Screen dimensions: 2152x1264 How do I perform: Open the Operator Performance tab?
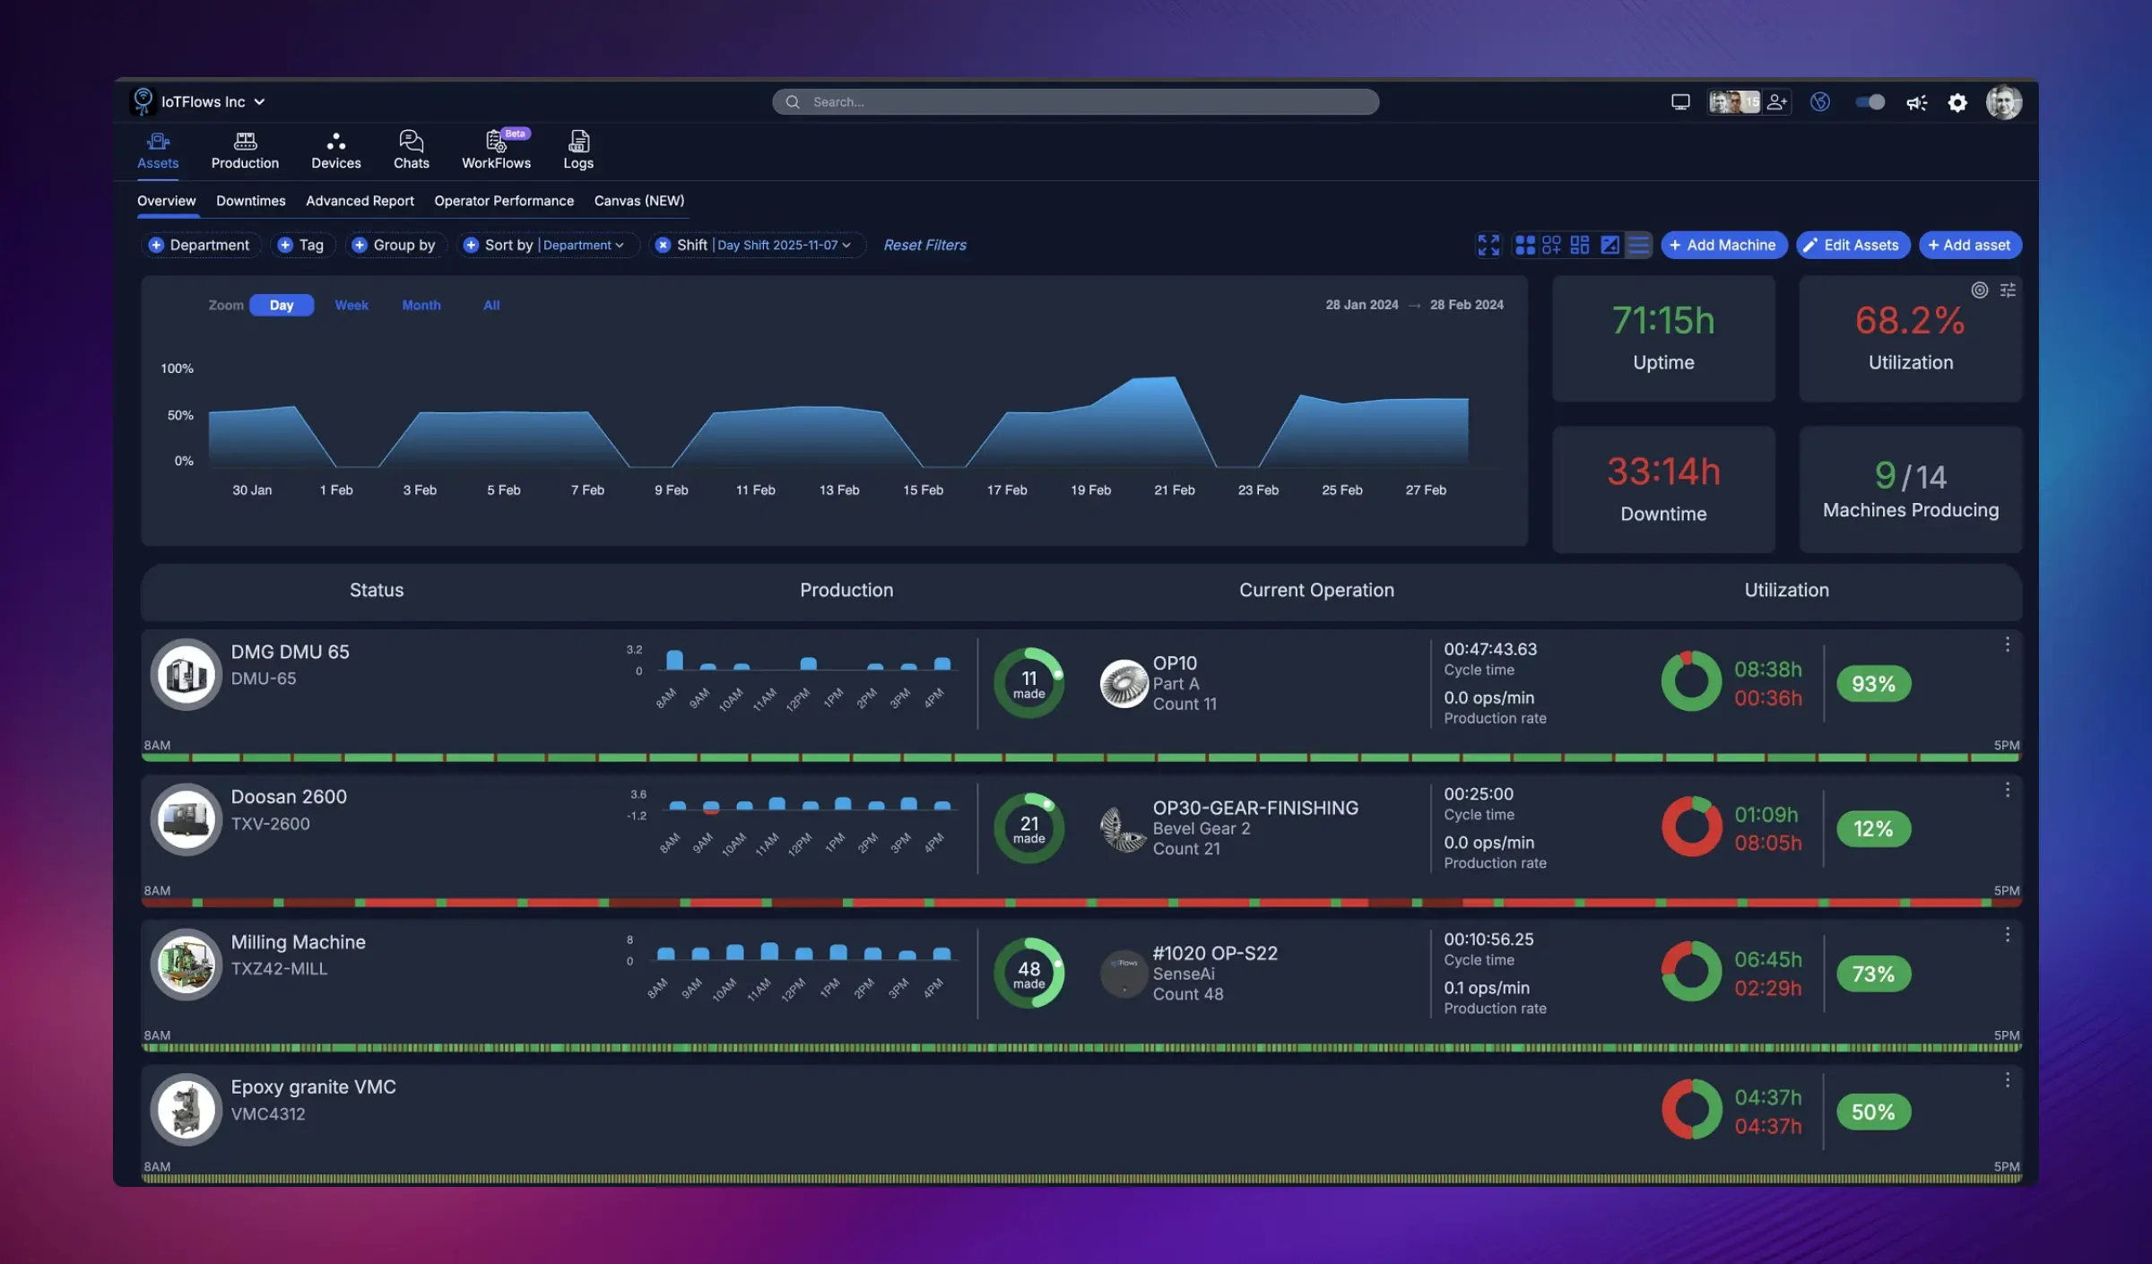click(504, 201)
